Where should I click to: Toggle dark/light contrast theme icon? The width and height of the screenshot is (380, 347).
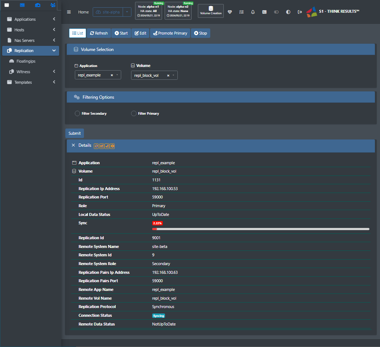pyautogui.click(x=288, y=12)
